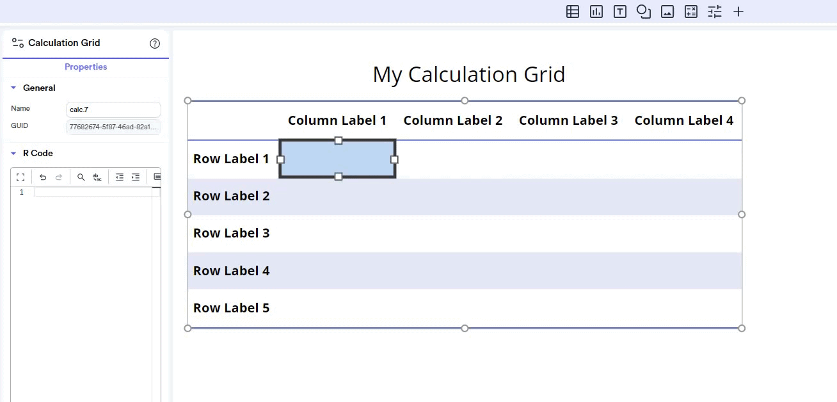The height and width of the screenshot is (402, 837).
Task: Click the calculation grid toolbar icon
Action: click(x=691, y=12)
